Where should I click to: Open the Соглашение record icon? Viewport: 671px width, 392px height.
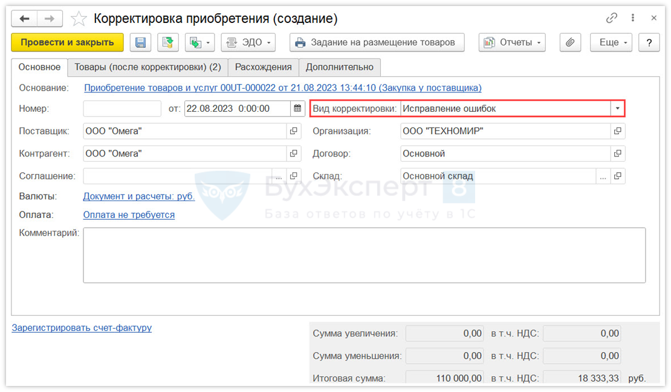click(x=294, y=176)
